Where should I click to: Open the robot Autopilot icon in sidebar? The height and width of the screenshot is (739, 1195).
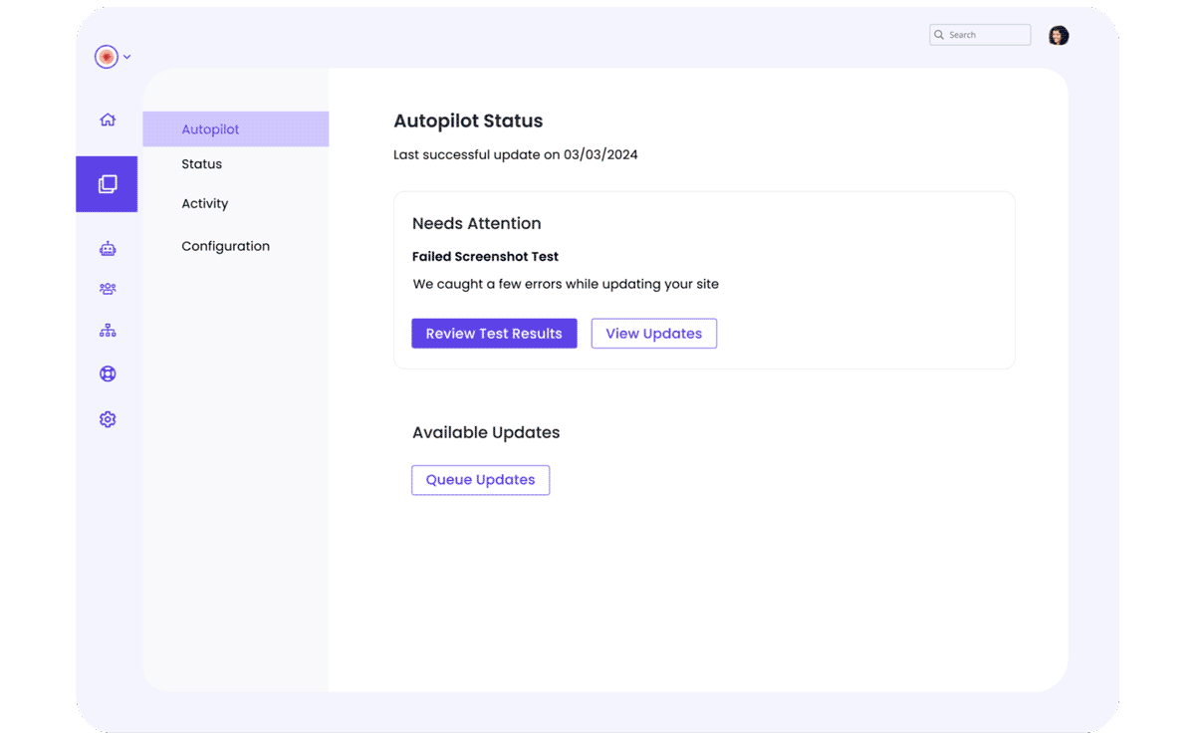107,248
